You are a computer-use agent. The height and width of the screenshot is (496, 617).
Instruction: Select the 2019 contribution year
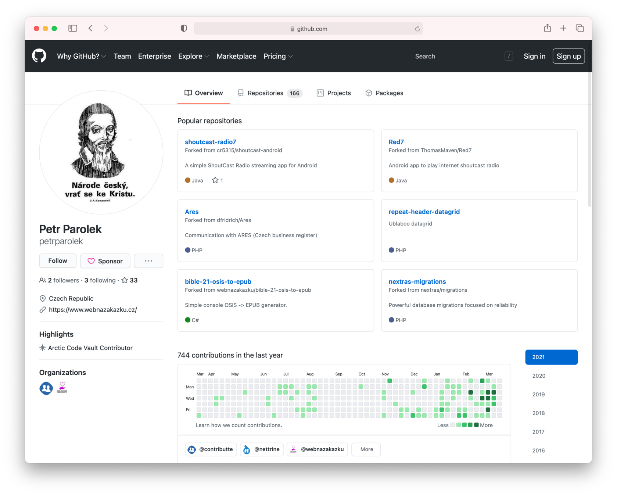coord(539,395)
